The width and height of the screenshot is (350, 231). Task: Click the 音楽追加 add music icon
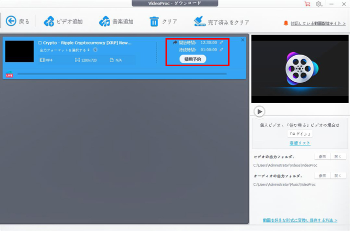(104, 22)
